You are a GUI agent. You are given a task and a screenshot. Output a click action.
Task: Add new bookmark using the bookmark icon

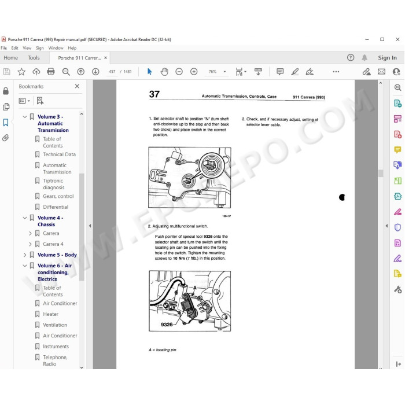pos(40,101)
